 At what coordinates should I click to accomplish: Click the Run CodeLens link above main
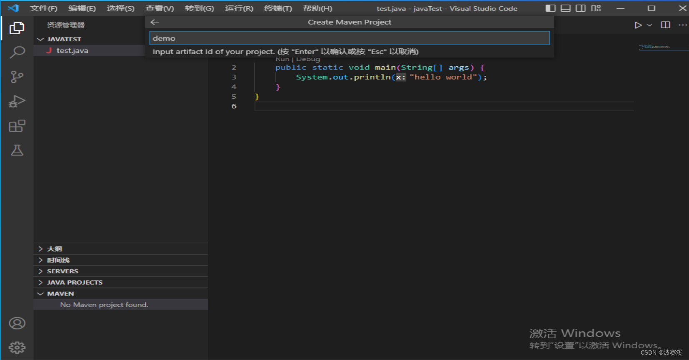click(x=282, y=59)
